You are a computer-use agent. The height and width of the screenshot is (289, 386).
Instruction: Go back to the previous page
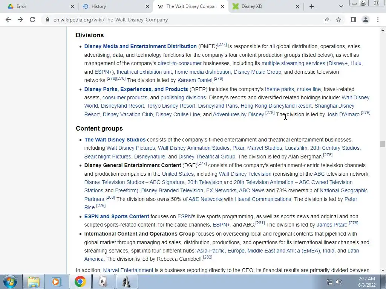(x=8, y=20)
